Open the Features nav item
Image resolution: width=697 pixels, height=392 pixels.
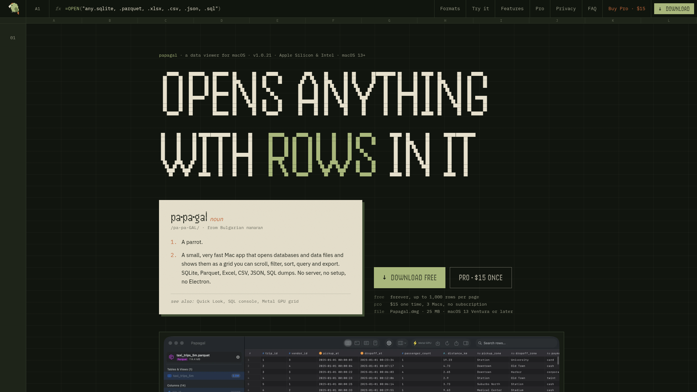(x=512, y=9)
